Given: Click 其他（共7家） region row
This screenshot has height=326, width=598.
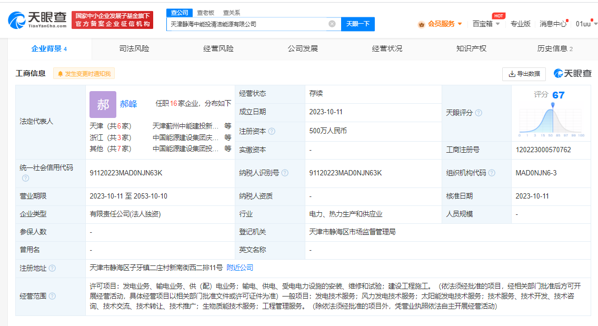Looking at the screenshot, I should 111,149.
